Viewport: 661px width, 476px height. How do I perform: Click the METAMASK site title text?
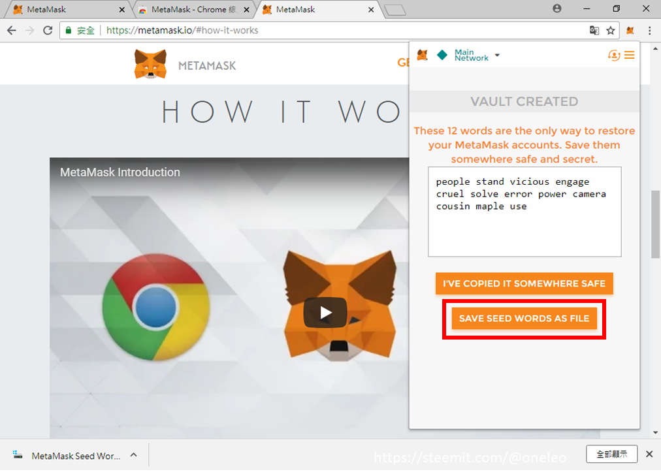[x=207, y=66]
